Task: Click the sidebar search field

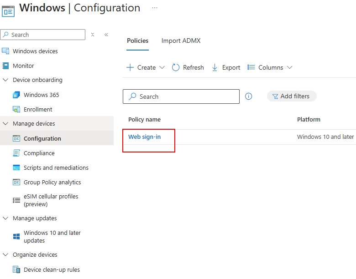Action: (43, 35)
